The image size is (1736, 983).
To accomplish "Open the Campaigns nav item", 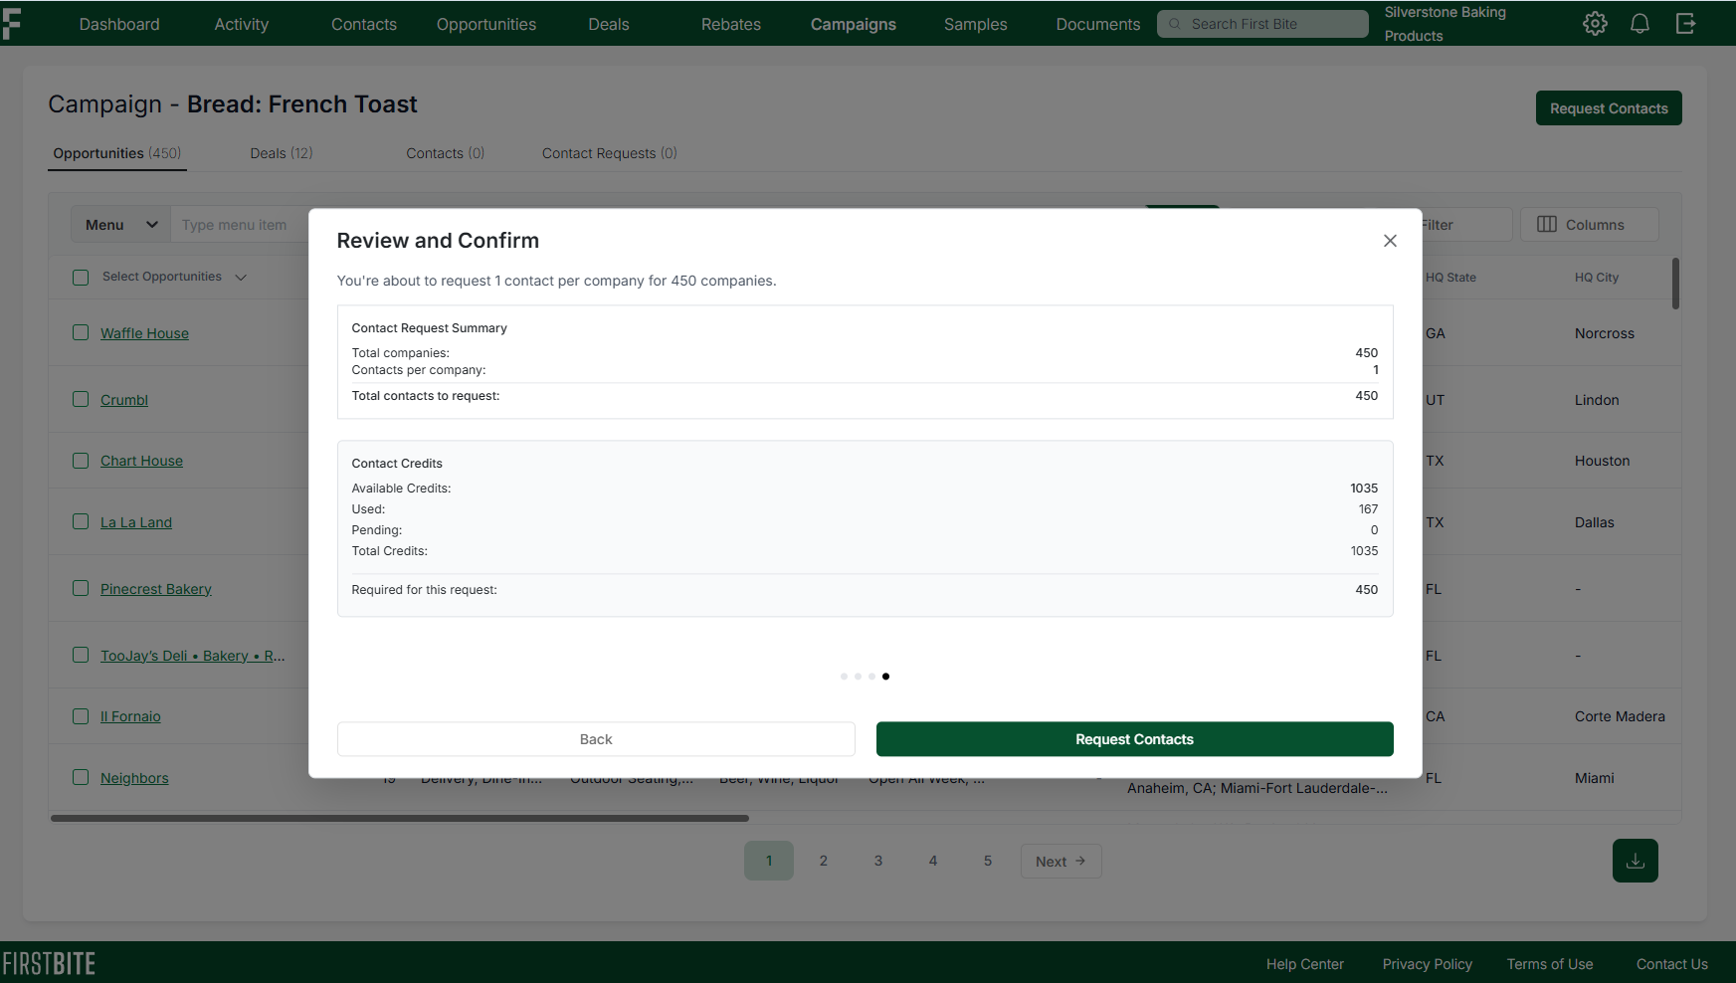I will click(x=854, y=24).
